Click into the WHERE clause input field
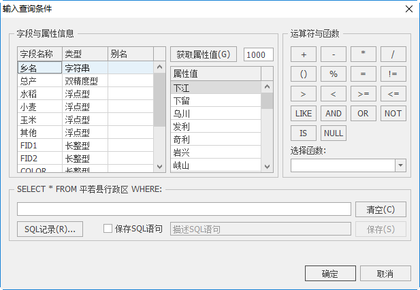Screen dimensions: 420x290 coord(184,209)
